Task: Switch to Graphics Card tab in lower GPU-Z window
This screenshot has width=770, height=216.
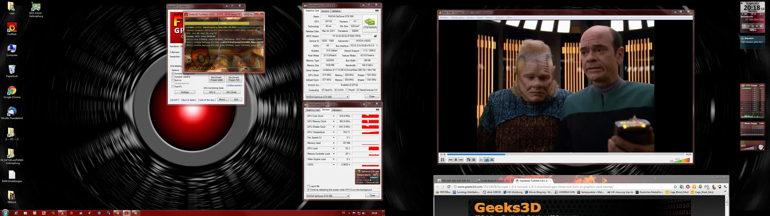Action: coord(313,110)
